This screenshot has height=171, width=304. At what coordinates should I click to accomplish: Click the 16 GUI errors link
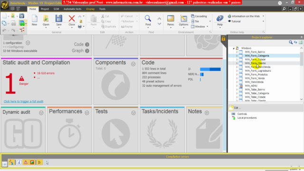(x=46, y=73)
